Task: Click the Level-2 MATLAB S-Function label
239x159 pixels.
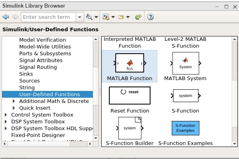Action: point(185,42)
